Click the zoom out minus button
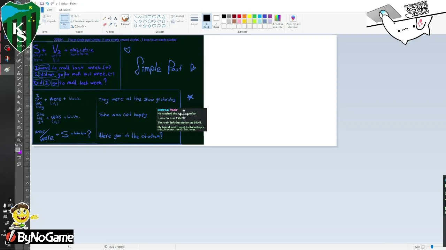 coord(423,247)
